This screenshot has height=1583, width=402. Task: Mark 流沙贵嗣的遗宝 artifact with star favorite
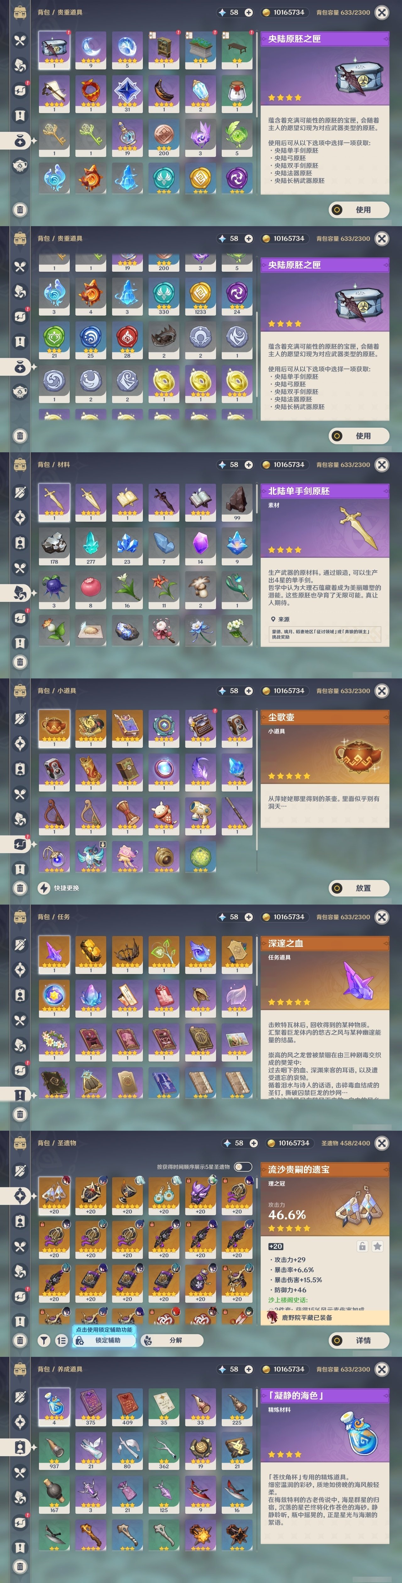pos(378,1246)
